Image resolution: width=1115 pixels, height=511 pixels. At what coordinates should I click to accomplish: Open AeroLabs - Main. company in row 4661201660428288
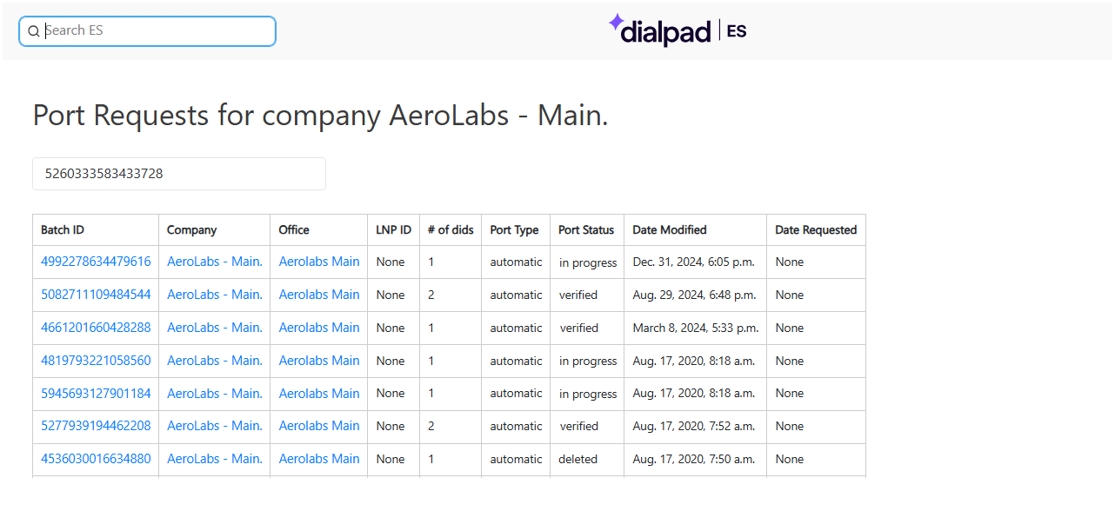pos(215,328)
